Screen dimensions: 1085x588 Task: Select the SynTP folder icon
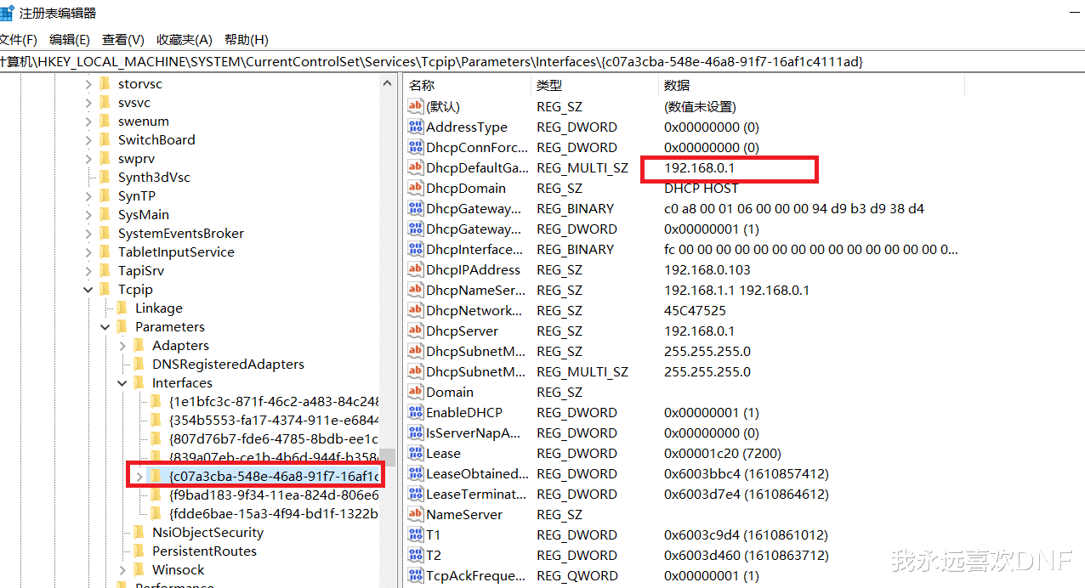click(105, 196)
